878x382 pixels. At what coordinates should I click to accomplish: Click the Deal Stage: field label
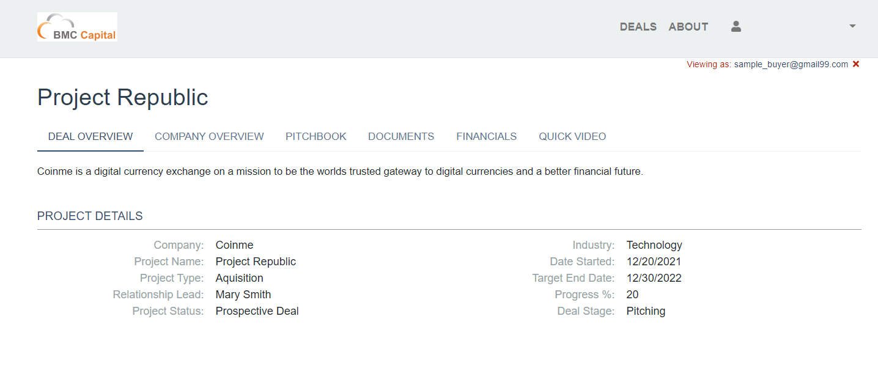click(x=586, y=311)
